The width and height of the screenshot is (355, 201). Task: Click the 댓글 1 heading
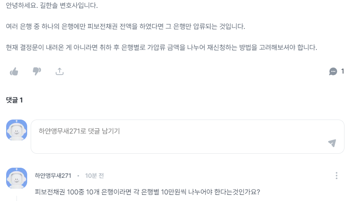(14, 100)
